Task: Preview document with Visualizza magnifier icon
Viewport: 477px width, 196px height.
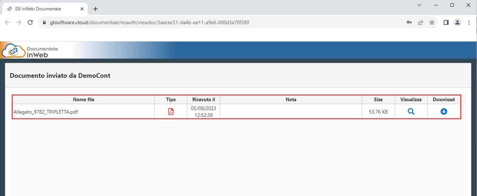Action: point(411,111)
